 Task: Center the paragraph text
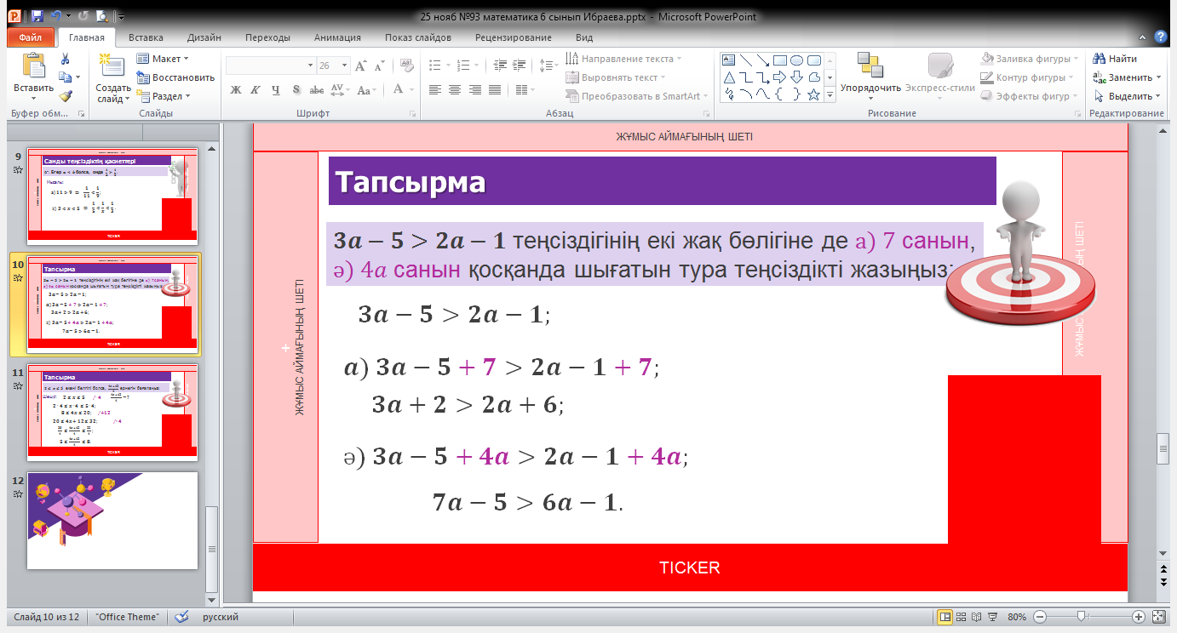(x=455, y=90)
